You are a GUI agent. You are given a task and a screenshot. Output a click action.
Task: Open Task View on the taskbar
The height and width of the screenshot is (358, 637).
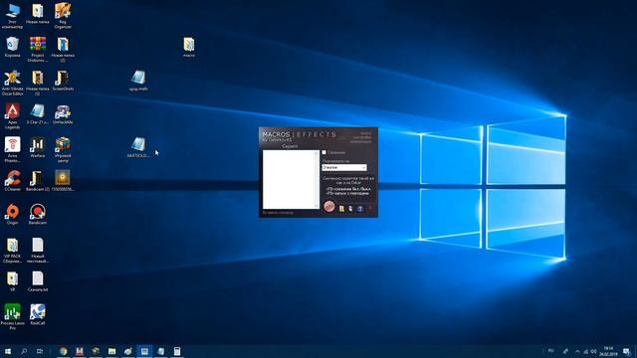(40, 351)
